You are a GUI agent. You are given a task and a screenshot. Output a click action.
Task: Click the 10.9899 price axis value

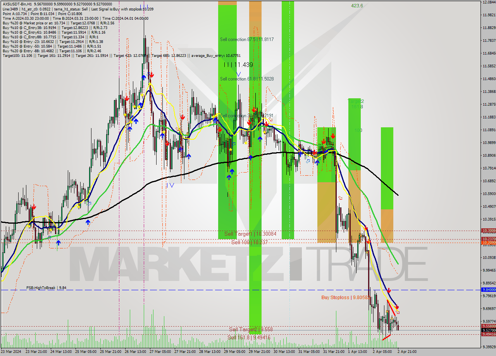tap(489, 143)
